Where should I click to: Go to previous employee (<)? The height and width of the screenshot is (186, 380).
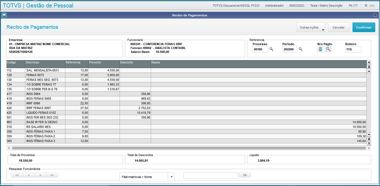29,175
